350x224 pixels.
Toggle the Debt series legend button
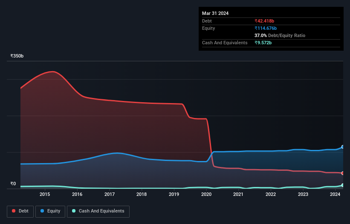coord(20,211)
